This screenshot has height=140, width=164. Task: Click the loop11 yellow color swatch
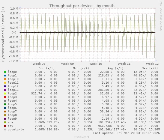pos(5,83)
